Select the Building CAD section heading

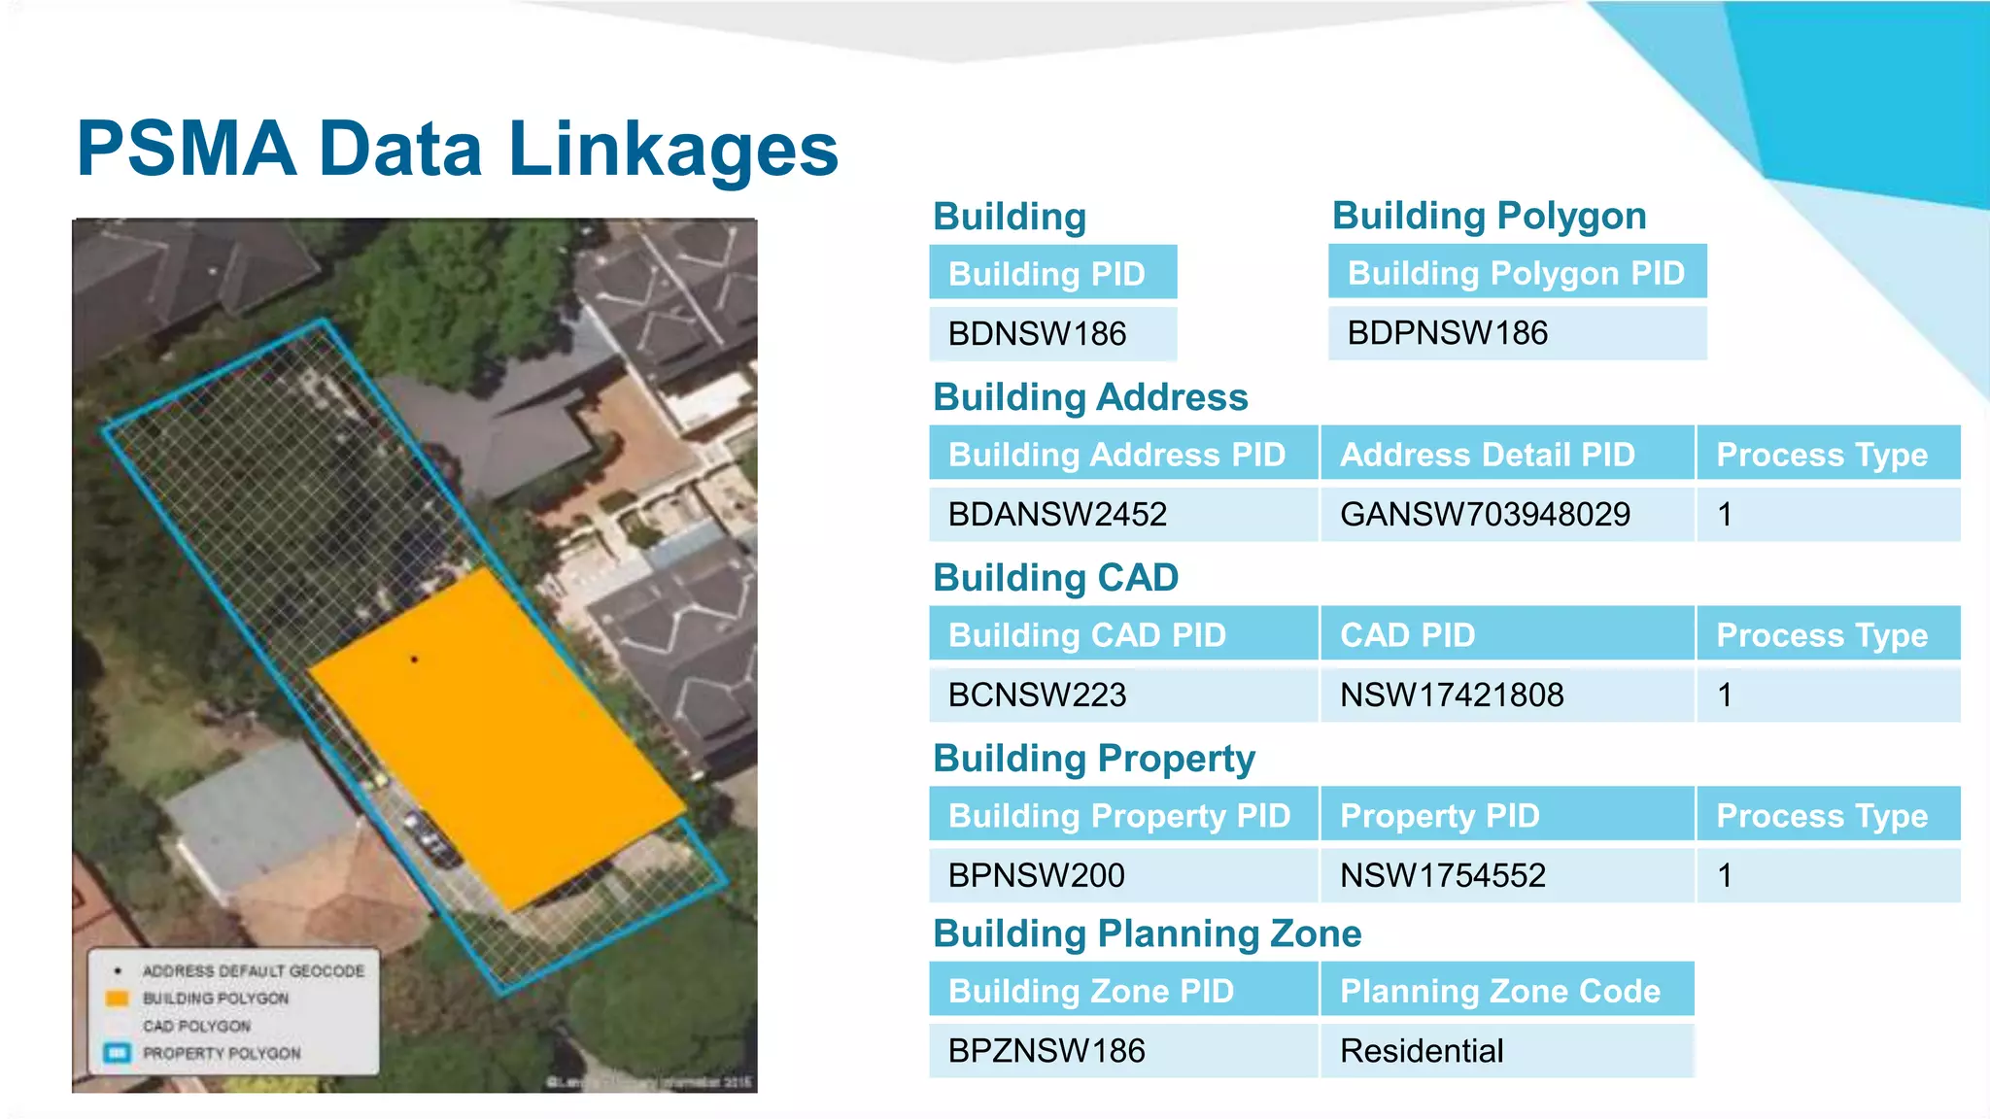click(x=1055, y=578)
